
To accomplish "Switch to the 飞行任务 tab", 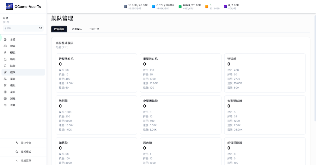I will 94,29.
